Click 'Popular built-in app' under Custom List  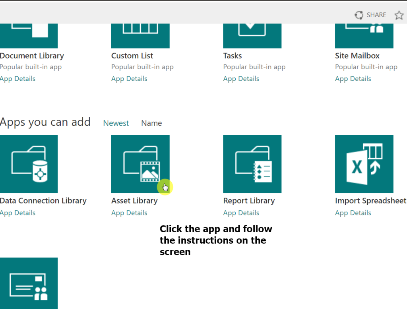[143, 67]
